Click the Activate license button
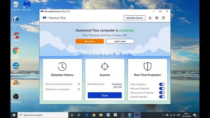Screen dimensions: 210x118 135,18
